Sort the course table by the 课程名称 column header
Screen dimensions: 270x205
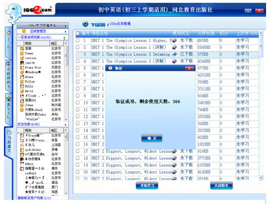click(x=100, y=34)
